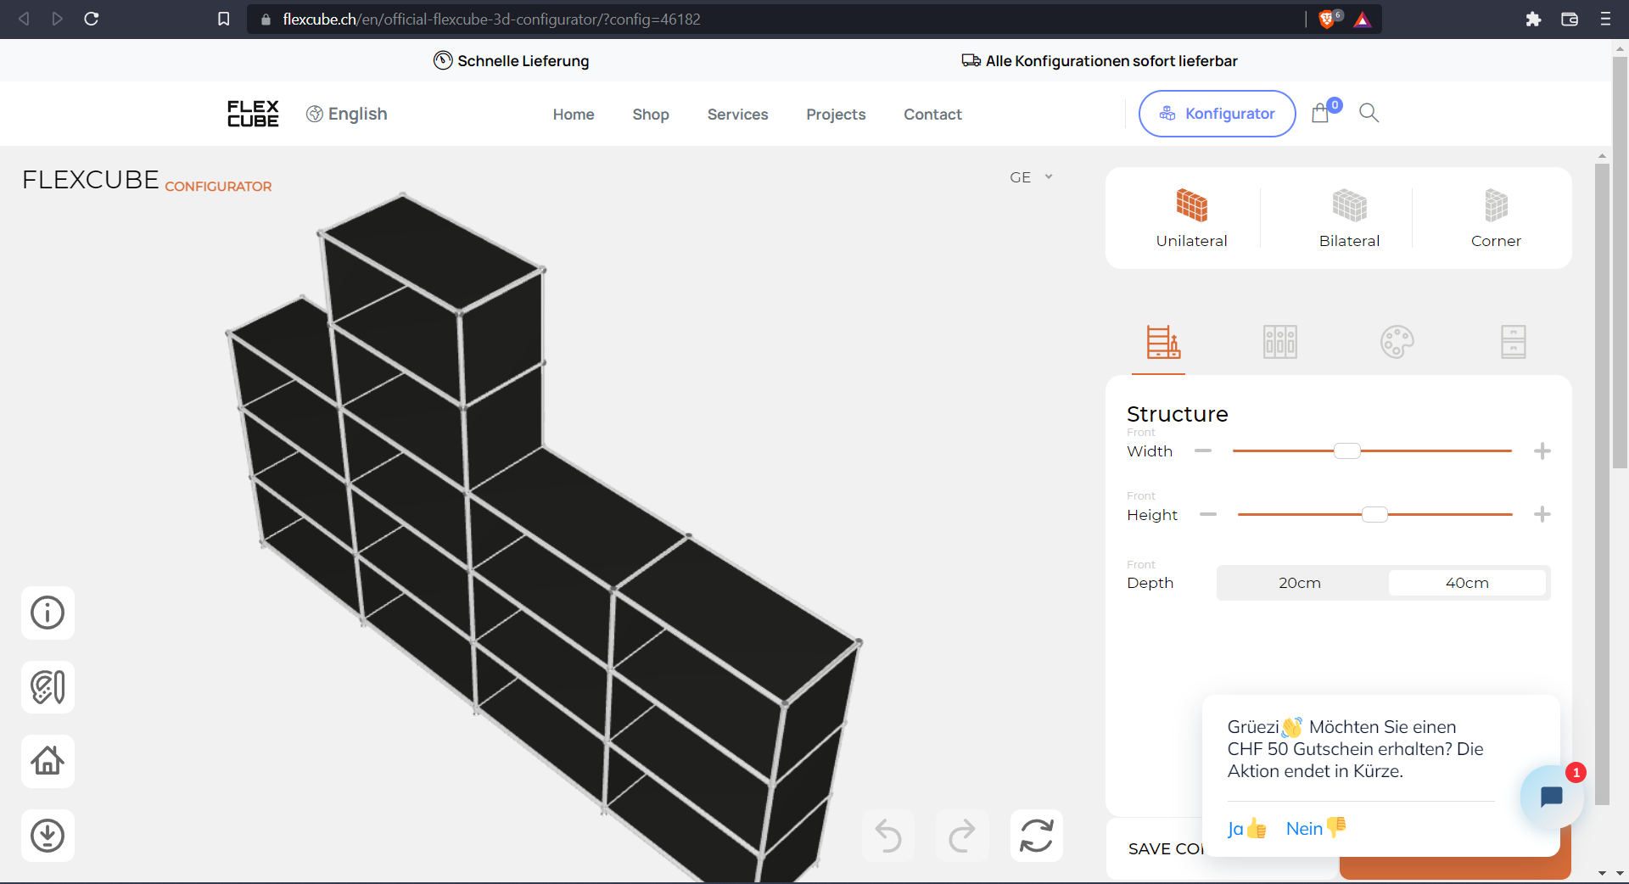Open the Shop menu item
1629x884 pixels.
click(651, 115)
